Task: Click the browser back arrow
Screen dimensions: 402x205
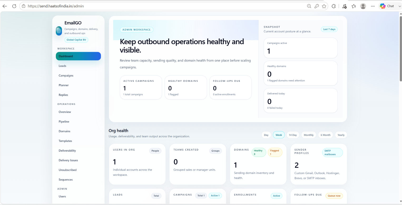Action: (x=5, y=6)
